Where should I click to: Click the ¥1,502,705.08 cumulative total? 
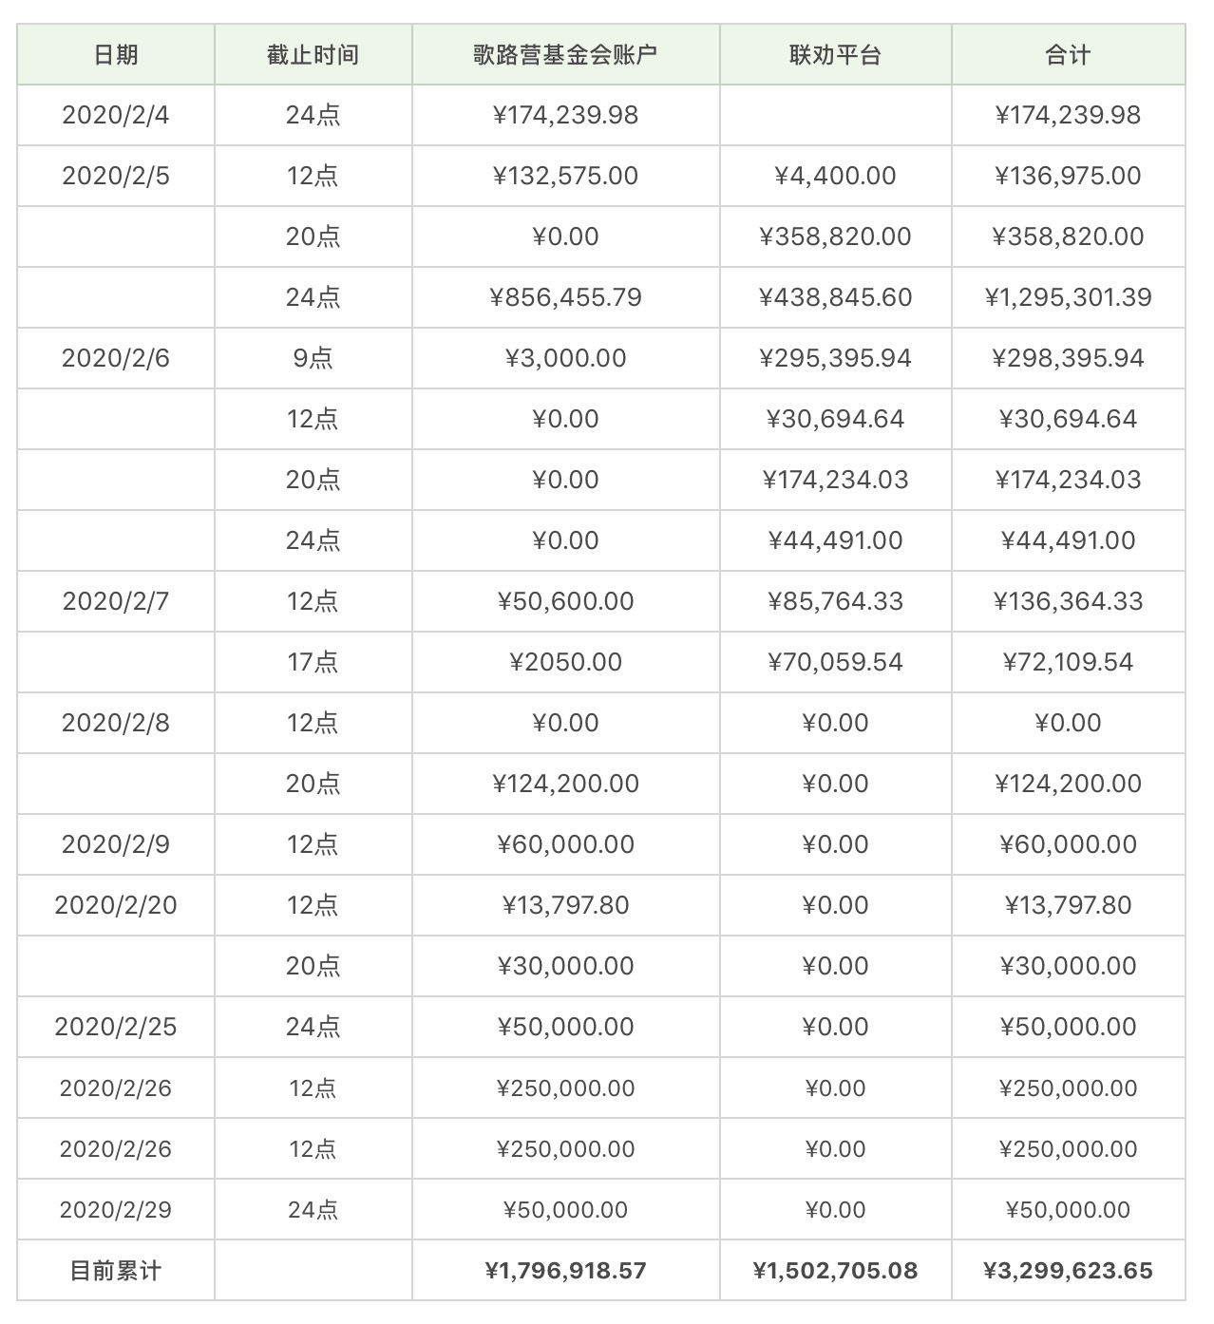click(x=835, y=1271)
